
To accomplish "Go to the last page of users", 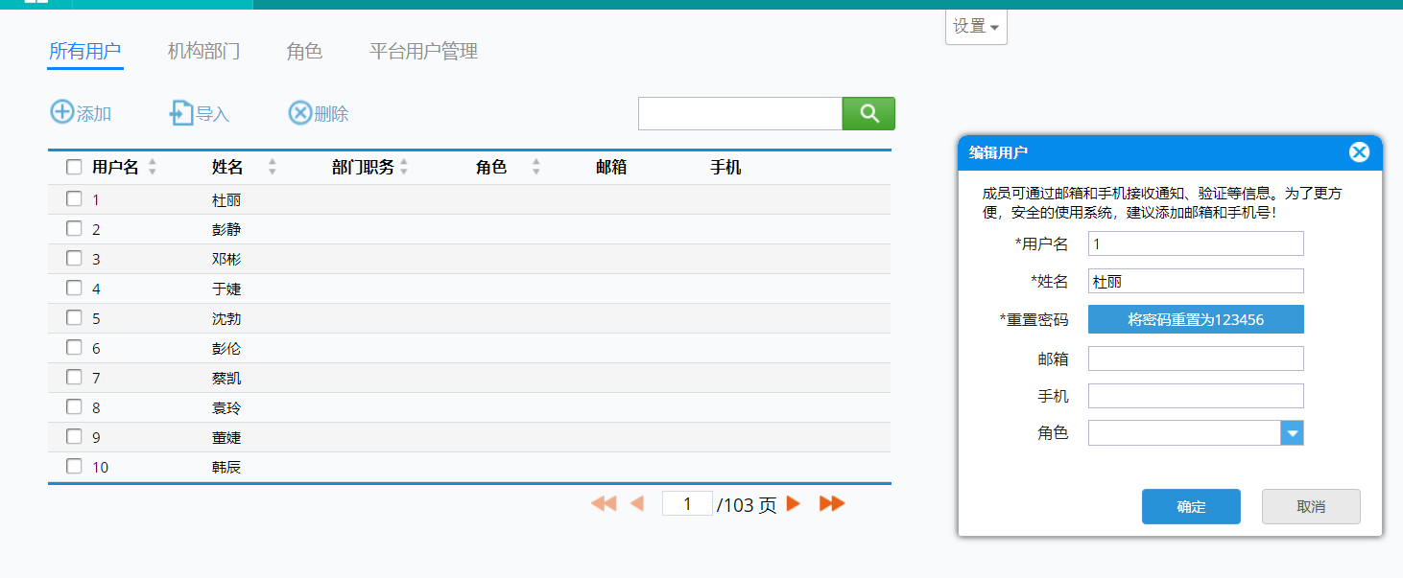I will [x=832, y=504].
